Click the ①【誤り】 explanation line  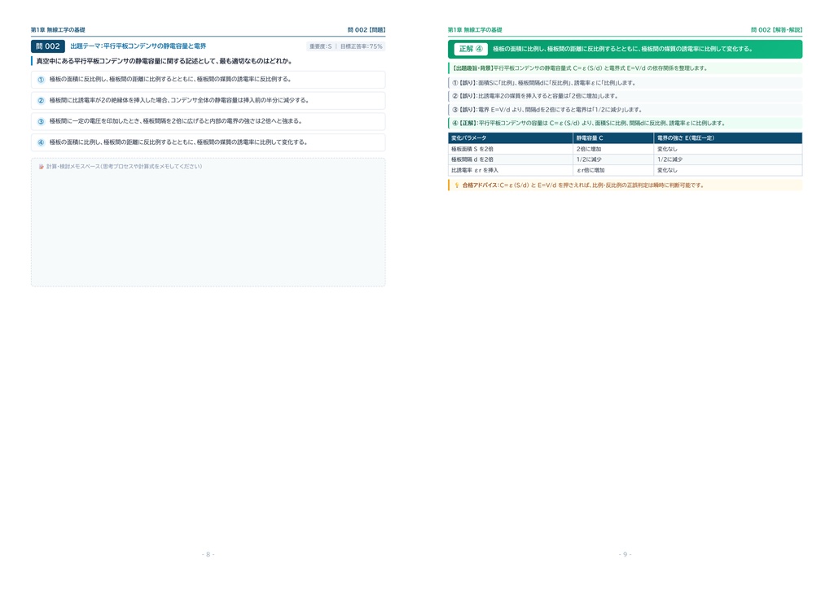[x=625, y=83]
